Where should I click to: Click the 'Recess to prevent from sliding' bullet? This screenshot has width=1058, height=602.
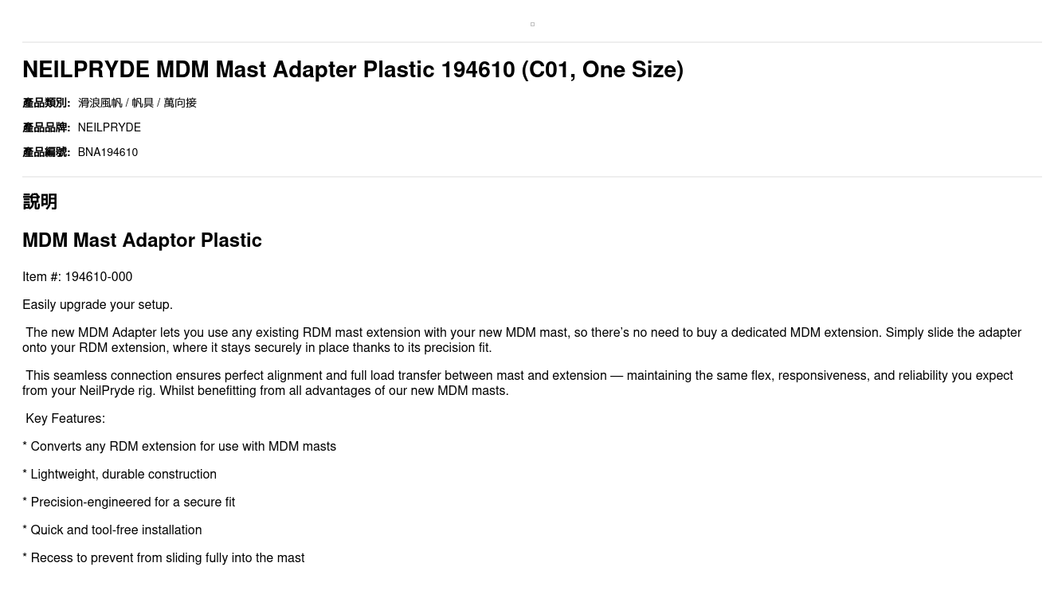(x=163, y=558)
